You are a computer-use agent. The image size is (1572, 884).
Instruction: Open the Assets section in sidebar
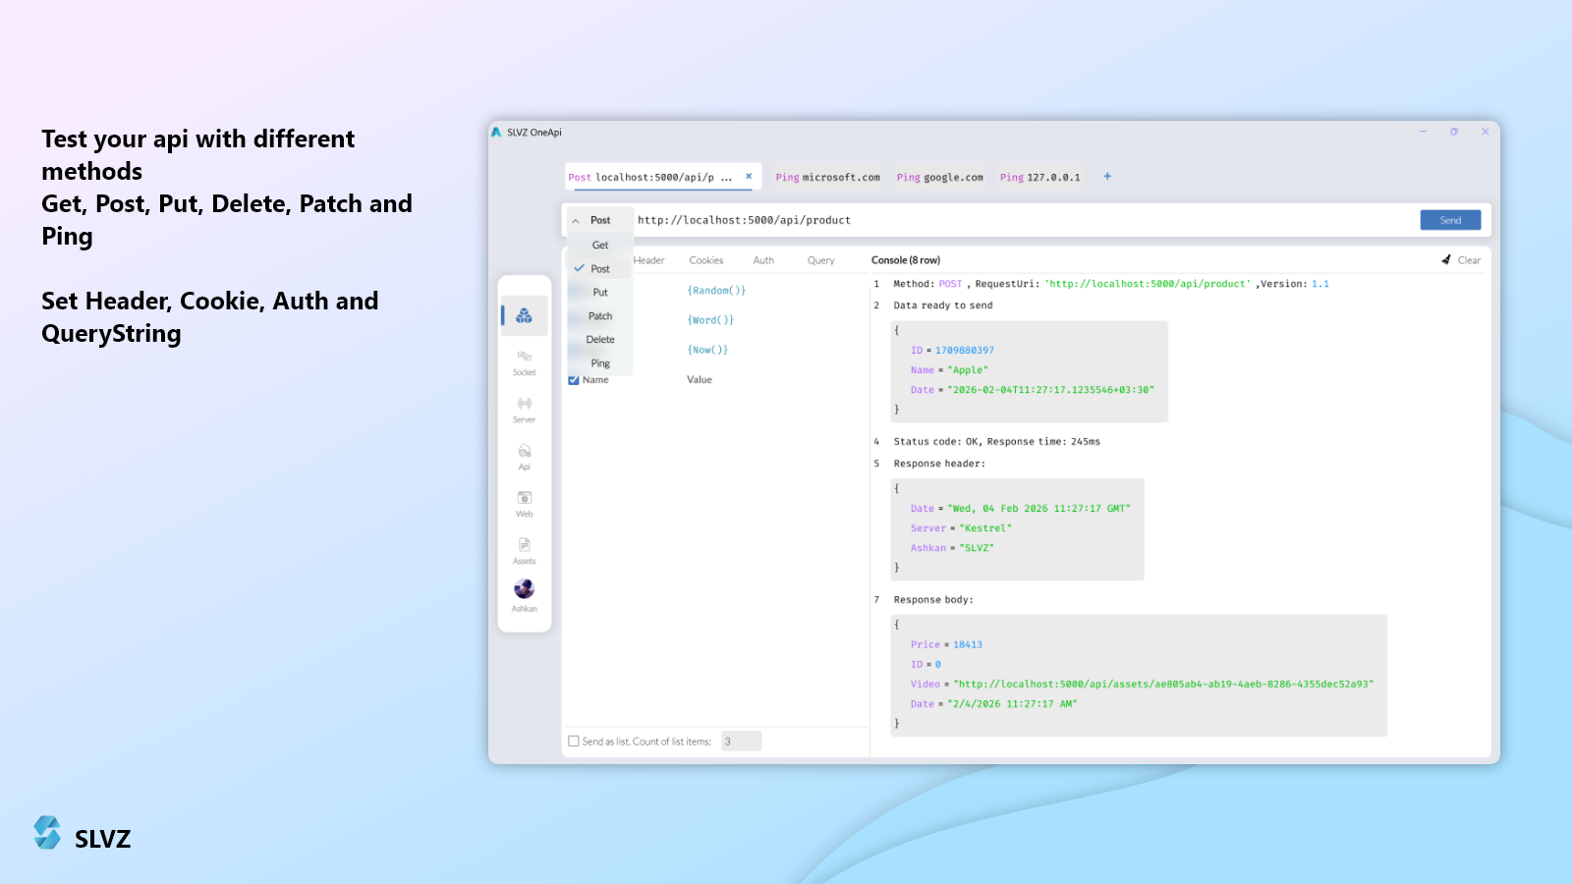coord(525,550)
